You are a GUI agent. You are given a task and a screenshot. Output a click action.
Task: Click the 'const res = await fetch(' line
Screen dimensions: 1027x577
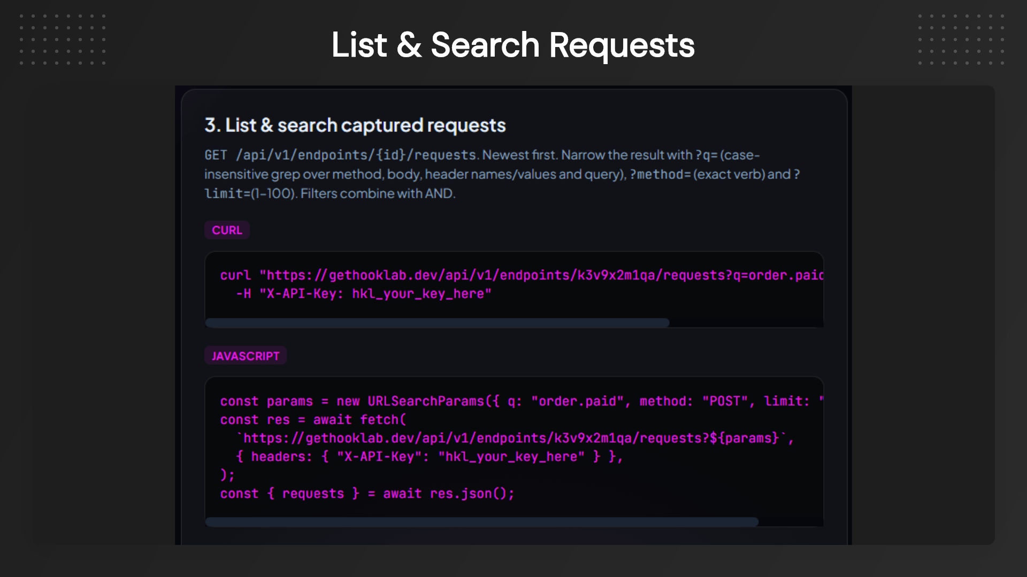[313, 420]
